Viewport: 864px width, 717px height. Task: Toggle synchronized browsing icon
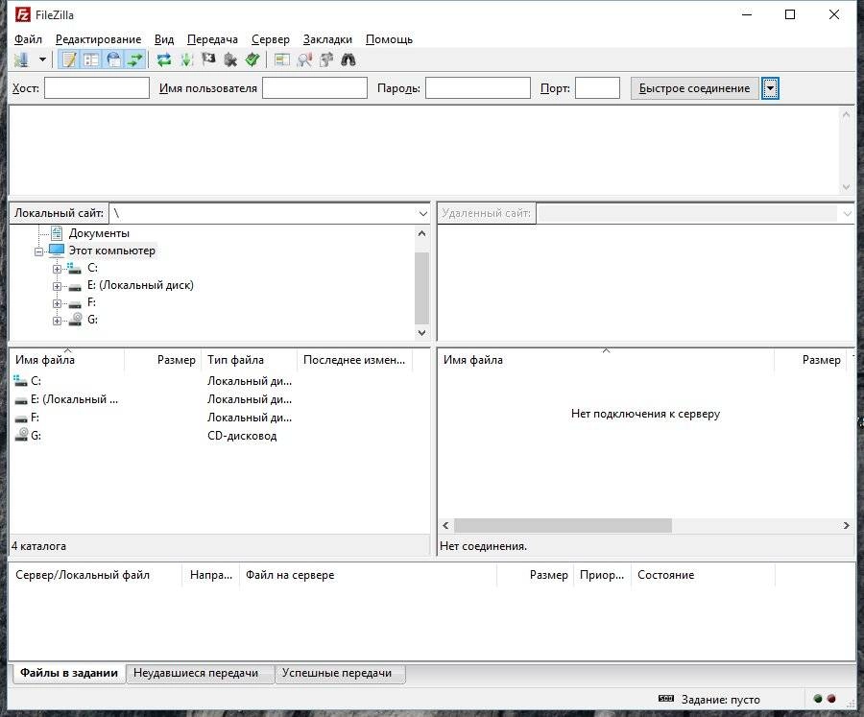(326, 60)
